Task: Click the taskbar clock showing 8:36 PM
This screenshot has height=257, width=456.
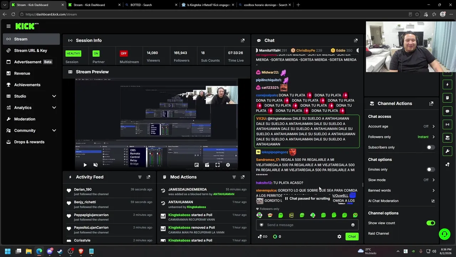Action: 446,251
